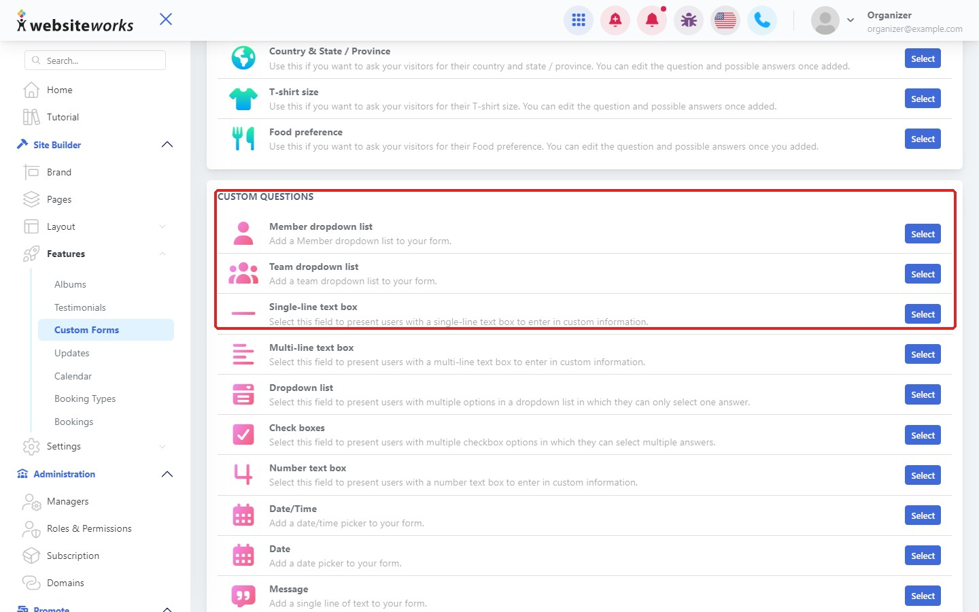Click the red bell notifications icon
Screen dimensions: 979x612
click(652, 20)
